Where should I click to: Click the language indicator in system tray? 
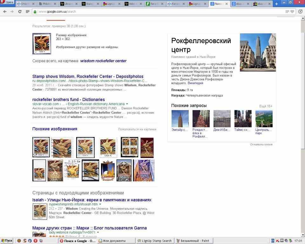pos(273,241)
